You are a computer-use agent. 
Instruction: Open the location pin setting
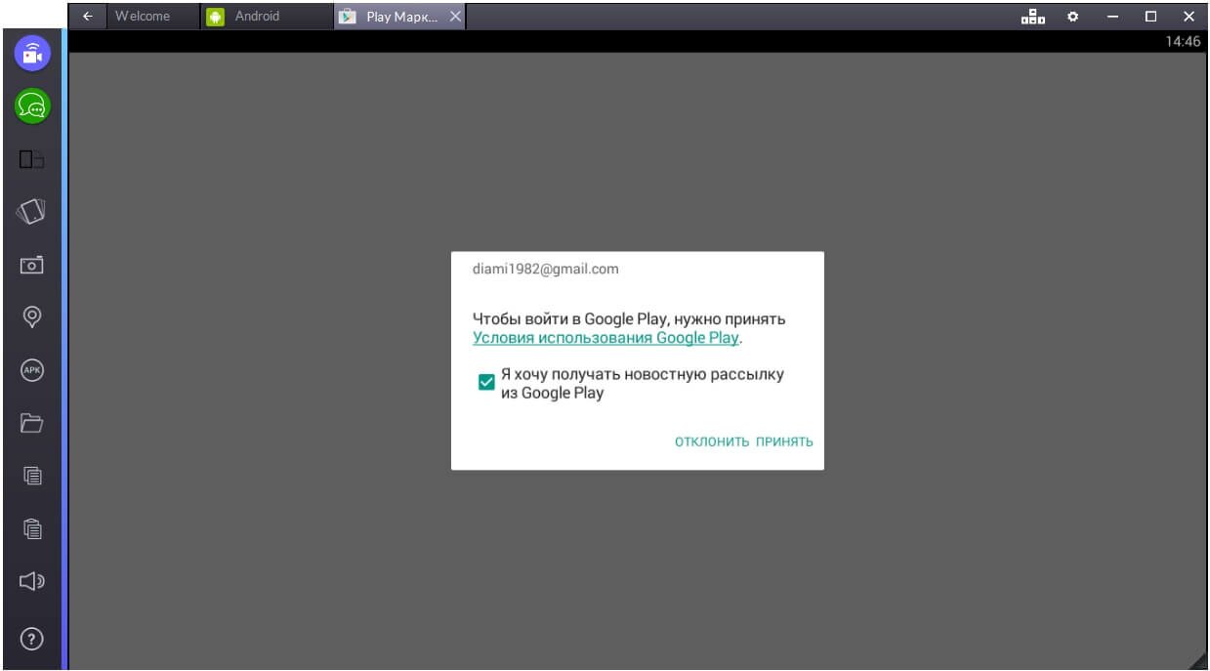(32, 316)
